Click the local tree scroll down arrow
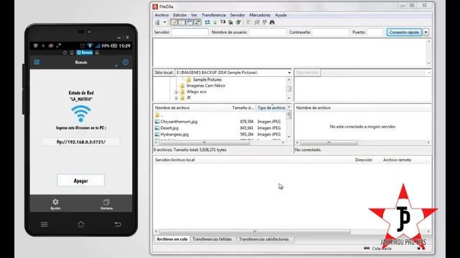The width and height of the screenshot is (460, 258). 289,98
